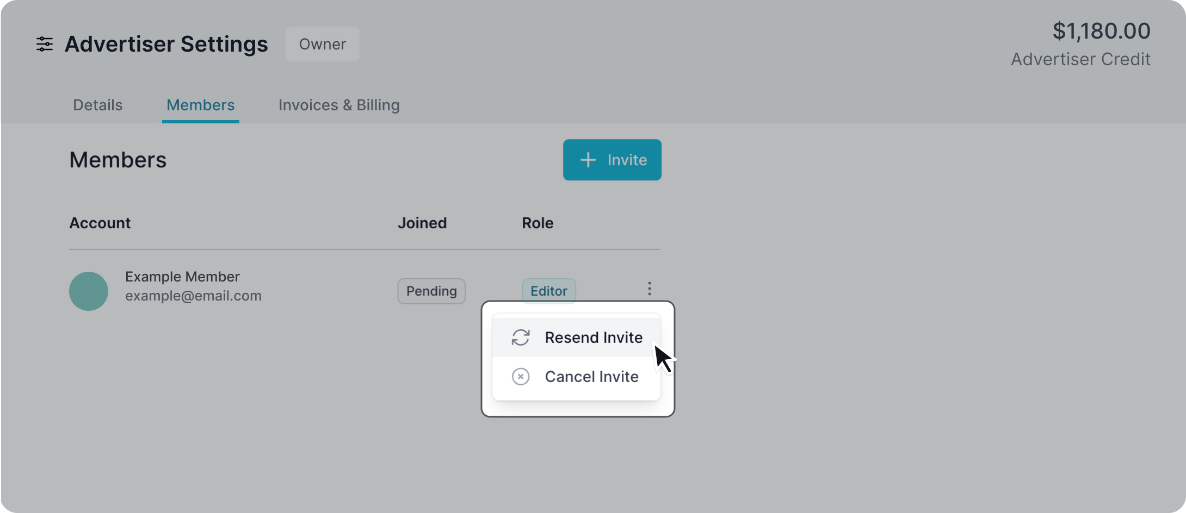Click the example@email.com address
Screen dimensions: 1186x513
(x=193, y=296)
